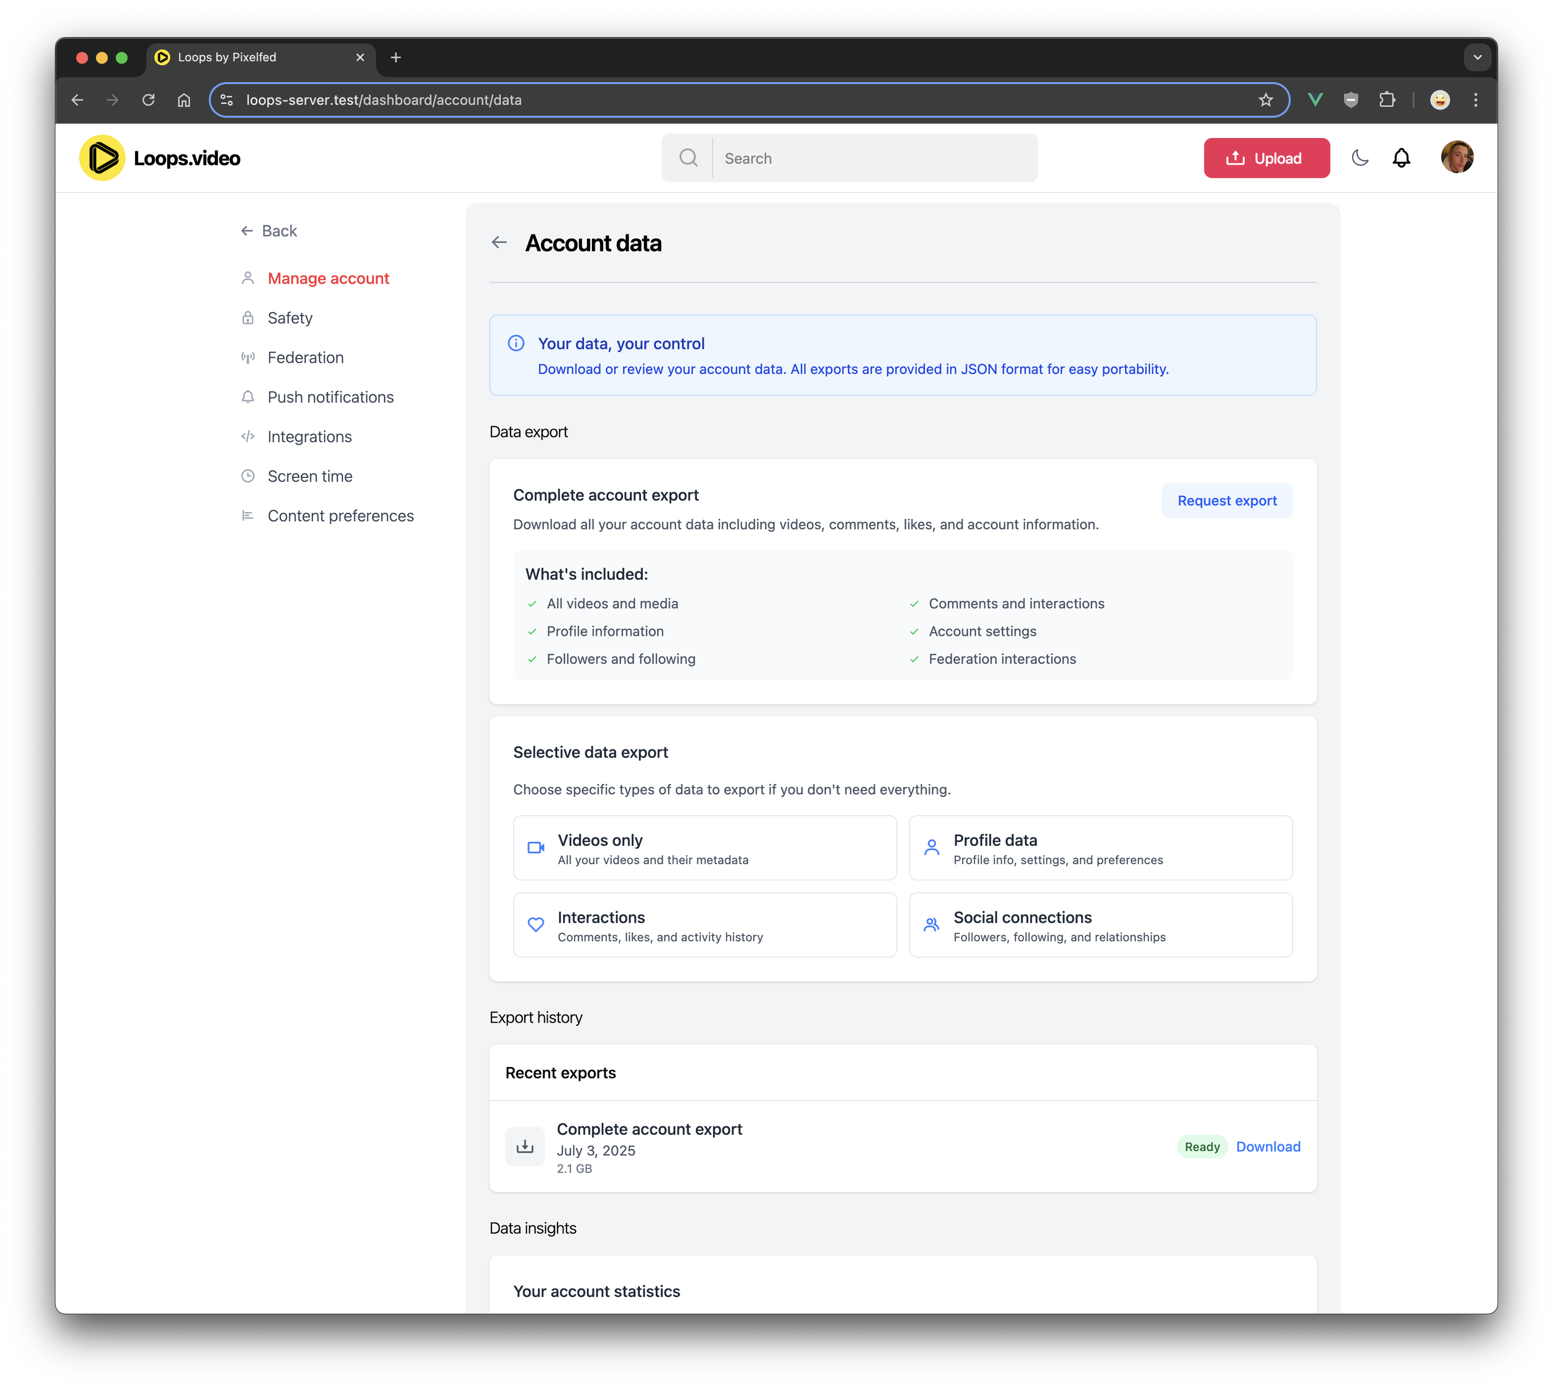Select Social connections export card

pyautogui.click(x=1100, y=924)
